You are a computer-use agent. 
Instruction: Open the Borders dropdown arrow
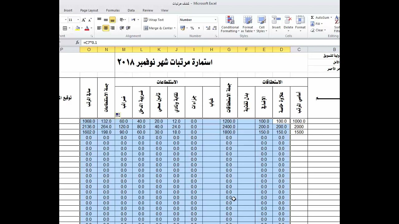(69, 28)
